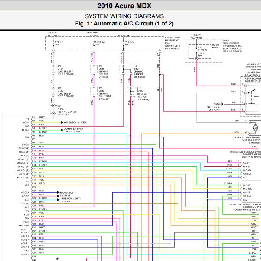
Task: Click the Fuse 30 10A fuse symbol
Action: [x=123, y=44]
